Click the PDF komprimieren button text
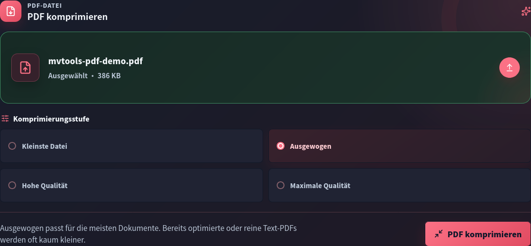The height and width of the screenshot is (246, 531). pyautogui.click(x=484, y=234)
